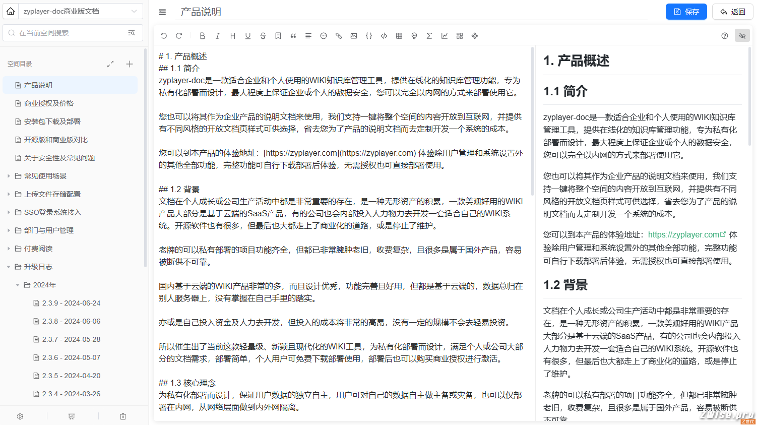Insert a table using the grid icon

(x=399, y=36)
